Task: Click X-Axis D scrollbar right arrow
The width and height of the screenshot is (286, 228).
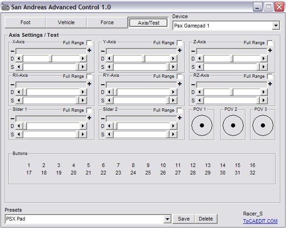Action: (x=83, y=59)
